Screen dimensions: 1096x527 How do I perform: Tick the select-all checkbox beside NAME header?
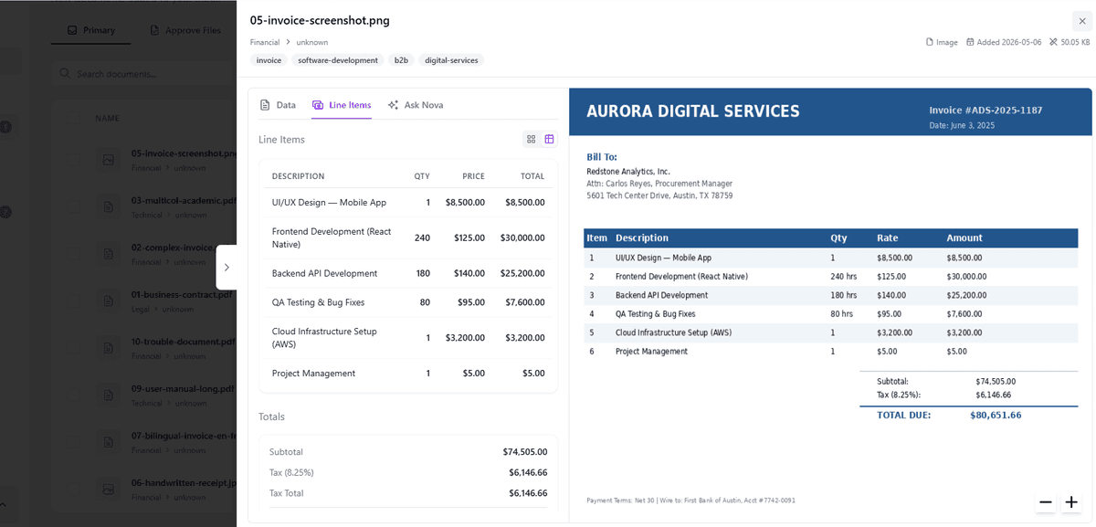(73, 118)
